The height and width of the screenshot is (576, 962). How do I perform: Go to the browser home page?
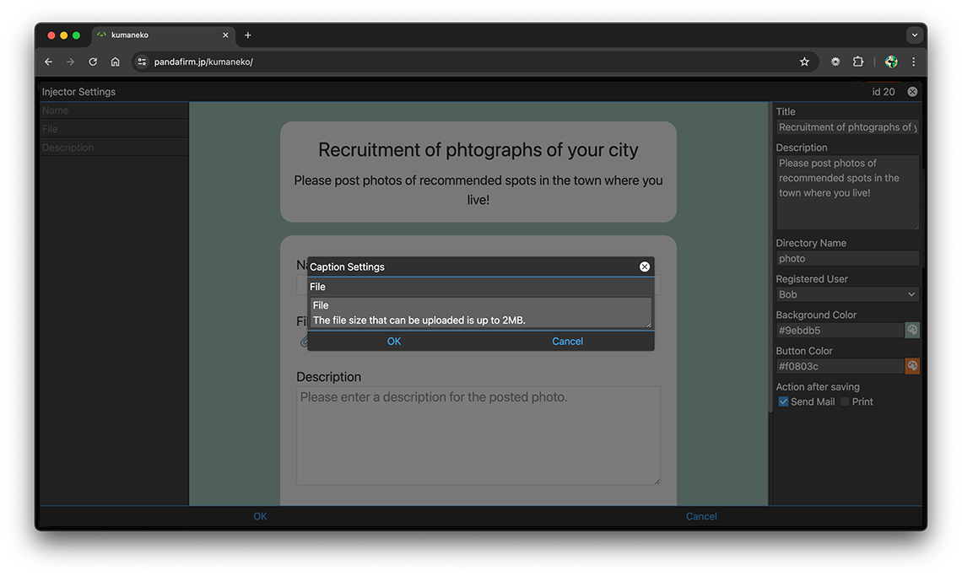click(116, 62)
